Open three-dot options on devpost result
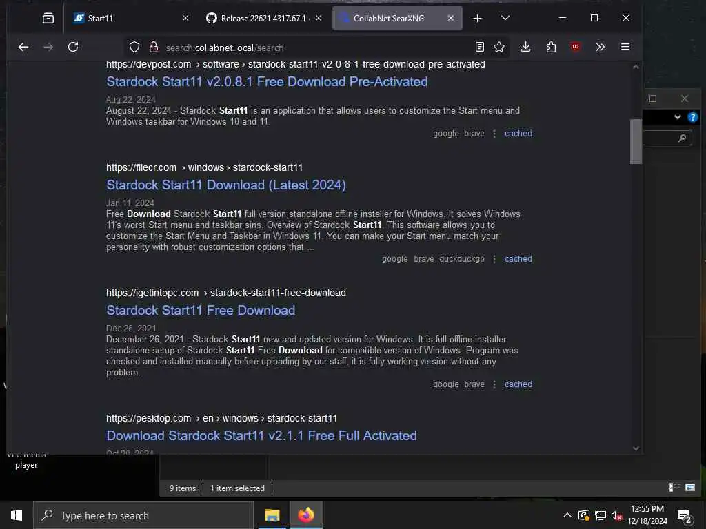 click(494, 134)
